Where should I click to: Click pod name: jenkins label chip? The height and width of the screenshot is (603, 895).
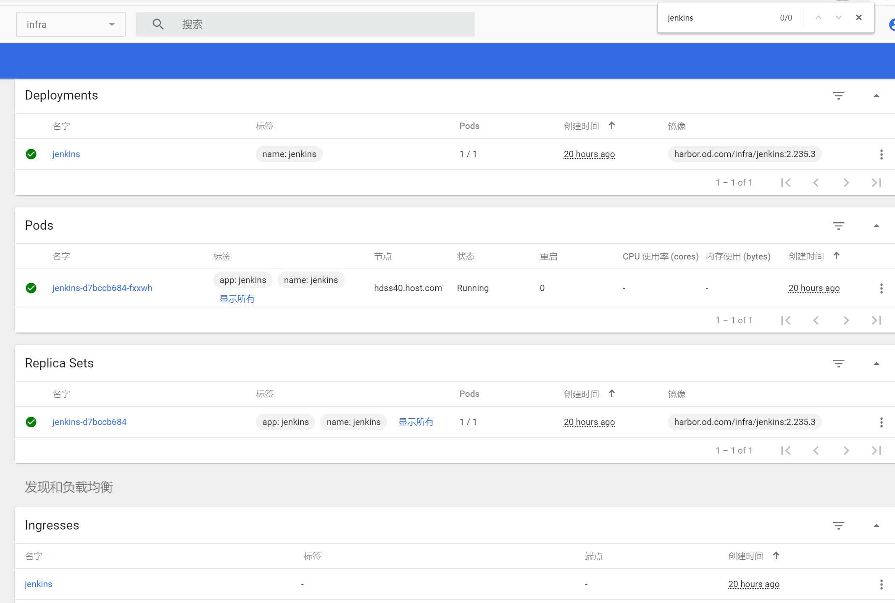point(311,280)
